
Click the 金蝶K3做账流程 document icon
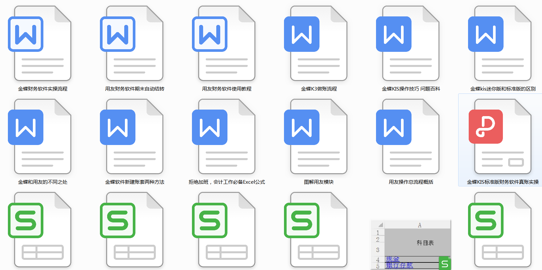point(316,43)
